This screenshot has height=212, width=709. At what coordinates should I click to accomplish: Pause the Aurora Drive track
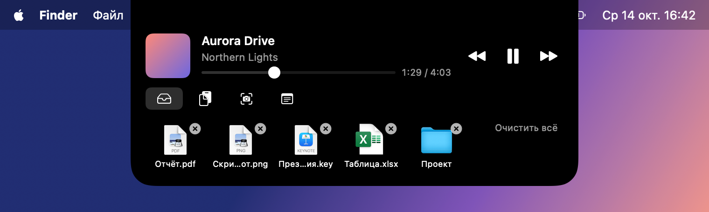[x=513, y=56]
